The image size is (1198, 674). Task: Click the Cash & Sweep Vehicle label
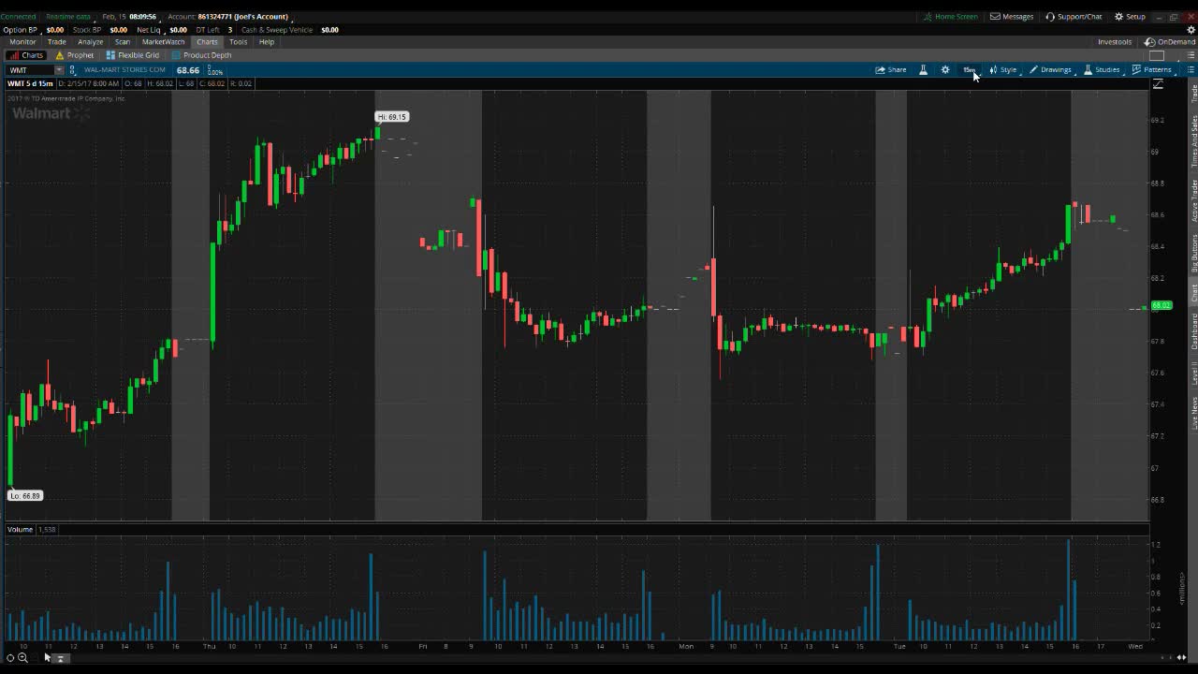[277, 30]
